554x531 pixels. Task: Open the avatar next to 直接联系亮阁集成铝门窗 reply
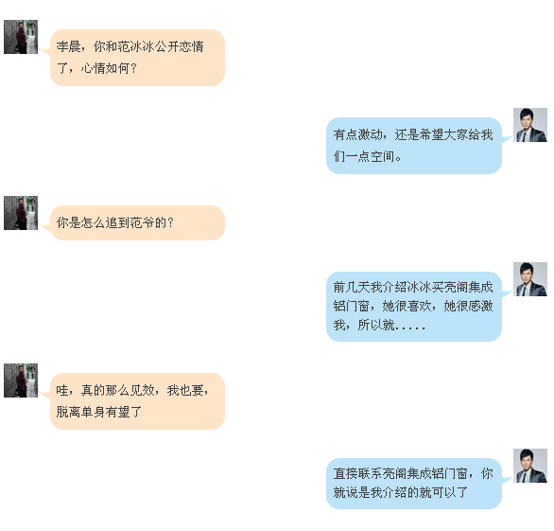pyautogui.click(x=530, y=466)
